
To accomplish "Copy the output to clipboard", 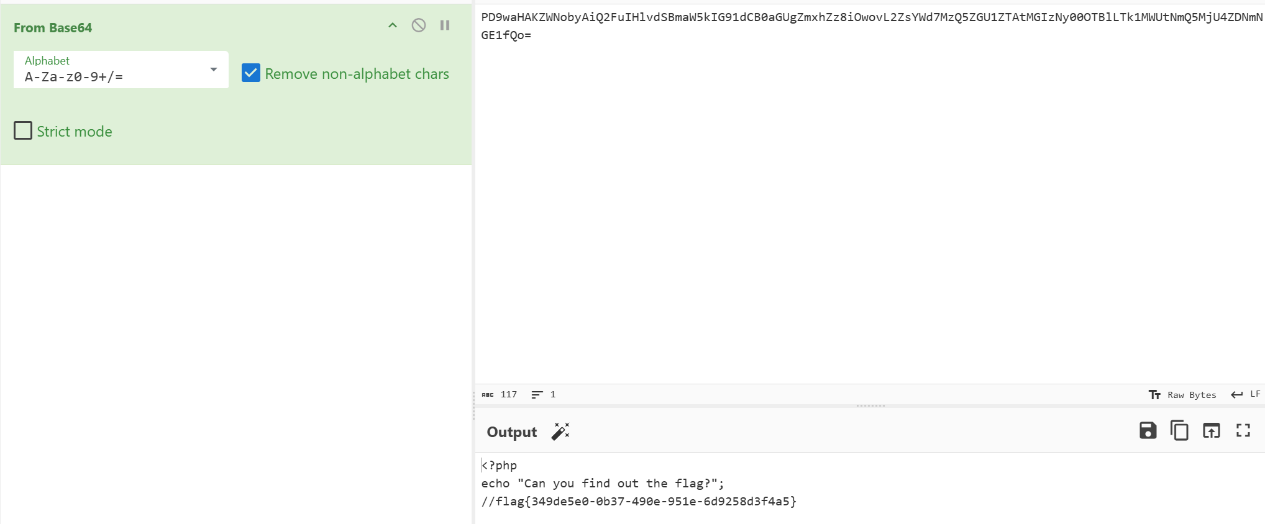I will tap(1179, 430).
